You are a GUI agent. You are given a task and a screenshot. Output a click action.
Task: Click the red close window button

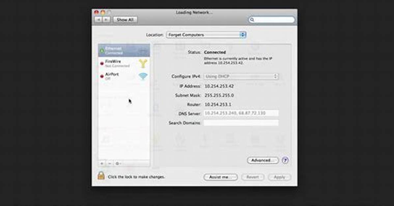[96, 12]
